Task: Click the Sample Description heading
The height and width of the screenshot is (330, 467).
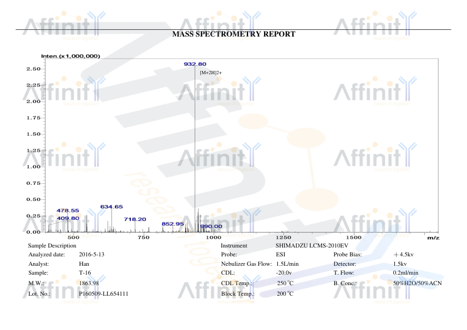Action: pos(52,246)
